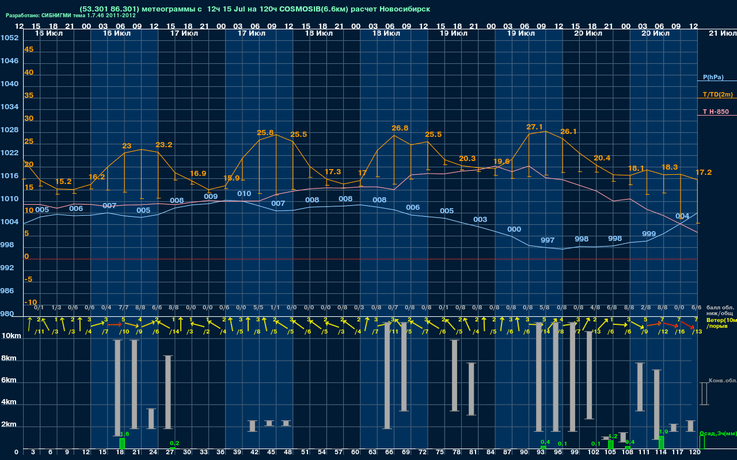Click the temperature value 18.1
This screenshot has width=737, height=460.
click(636, 168)
